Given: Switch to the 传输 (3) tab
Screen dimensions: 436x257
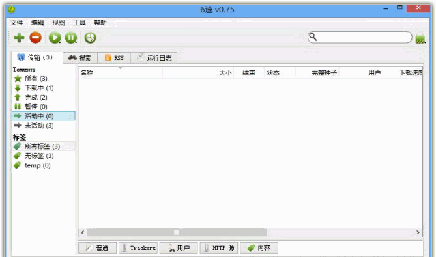Looking at the screenshot, I should pyautogui.click(x=37, y=57).
